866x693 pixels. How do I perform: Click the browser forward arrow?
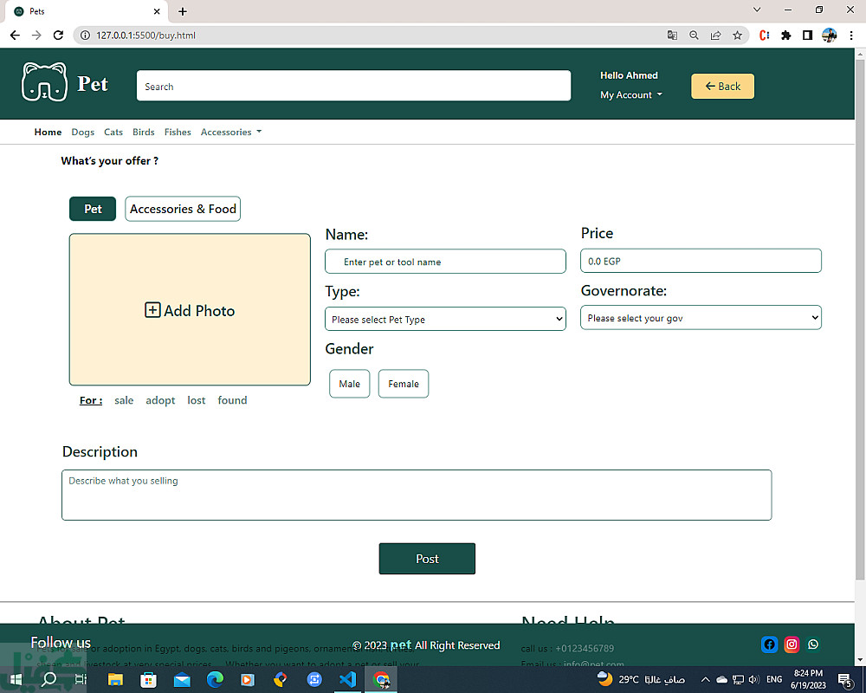tap(36, 35)
